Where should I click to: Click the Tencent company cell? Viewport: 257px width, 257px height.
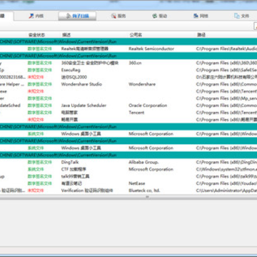click(136, 113)
